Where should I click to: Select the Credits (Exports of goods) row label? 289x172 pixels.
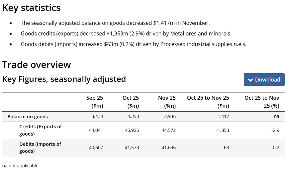click(41, 130)
